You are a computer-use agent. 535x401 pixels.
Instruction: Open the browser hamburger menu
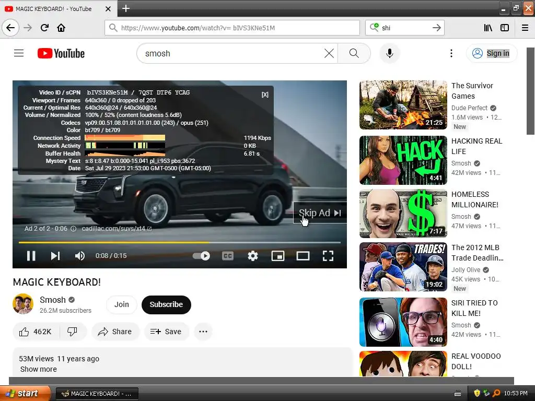coord(525,28)
